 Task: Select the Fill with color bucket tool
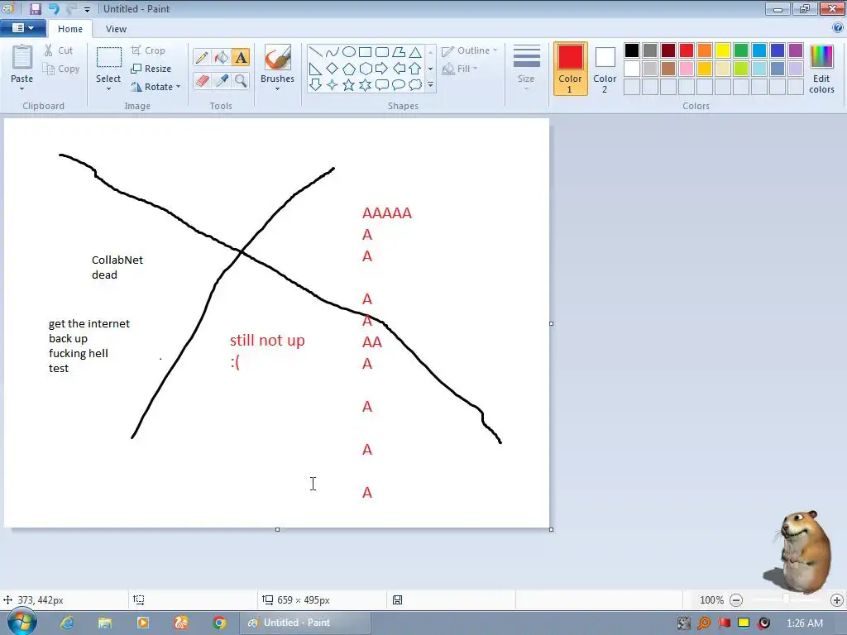[222, 57]
